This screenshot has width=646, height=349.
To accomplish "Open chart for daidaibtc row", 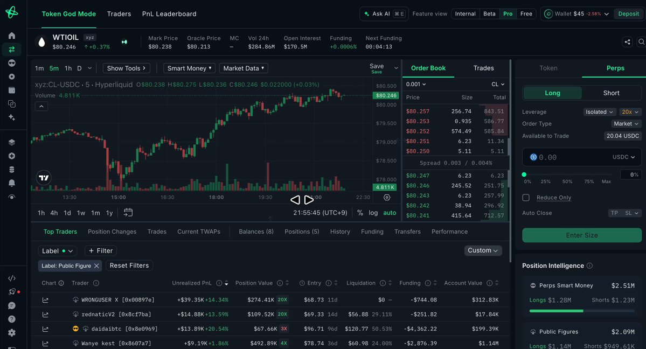I will [x=45, y=329].
